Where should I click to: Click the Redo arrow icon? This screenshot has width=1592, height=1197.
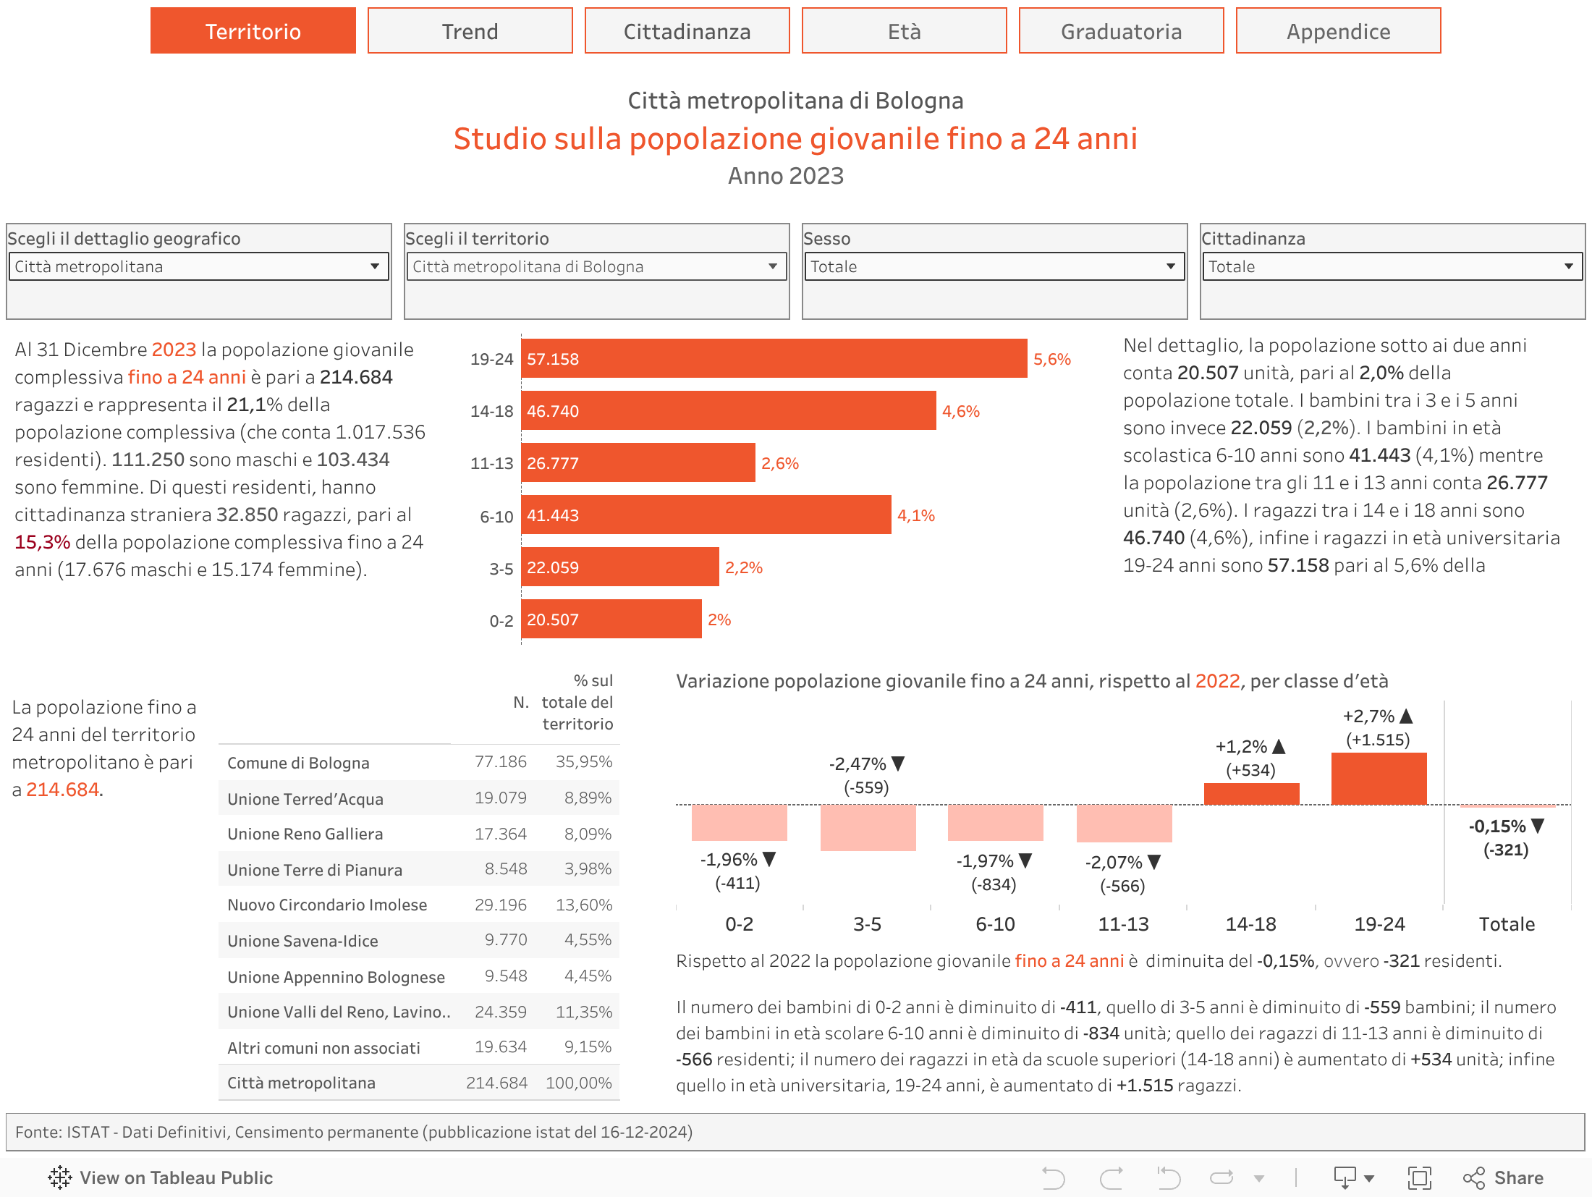pos(1112,1178)
